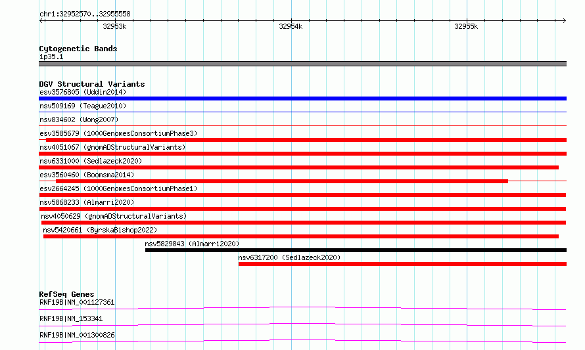
Task: Click label nsv509169 (Teague2010)
Action: pyautogui.click(x=83, y=106)
